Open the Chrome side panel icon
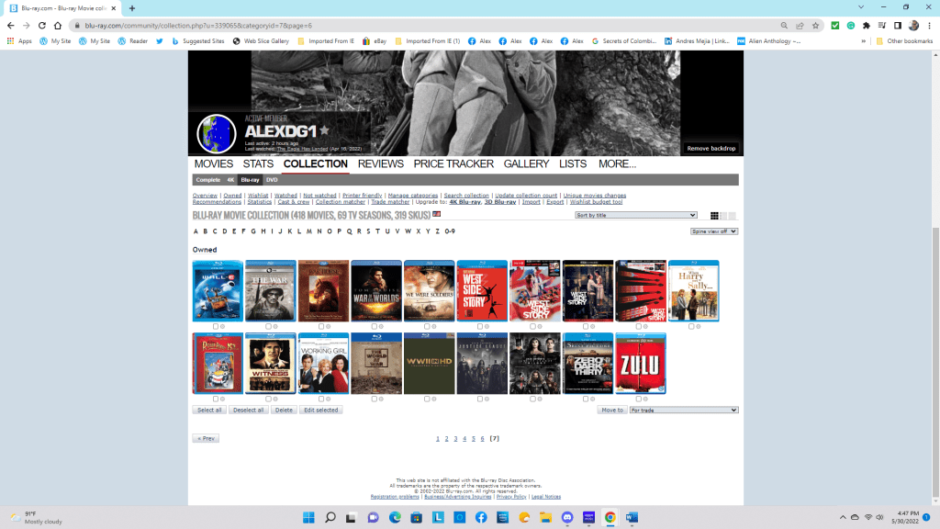Viewport: 940px width, 529px height. (x=898, y=26)
